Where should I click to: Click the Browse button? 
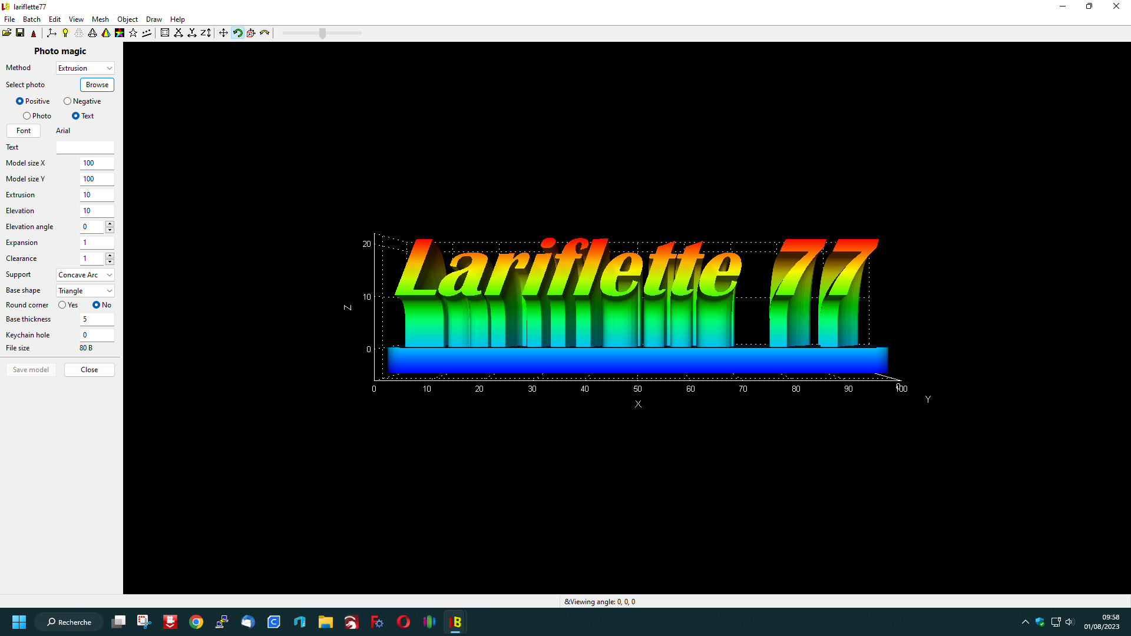click(97, 85)
